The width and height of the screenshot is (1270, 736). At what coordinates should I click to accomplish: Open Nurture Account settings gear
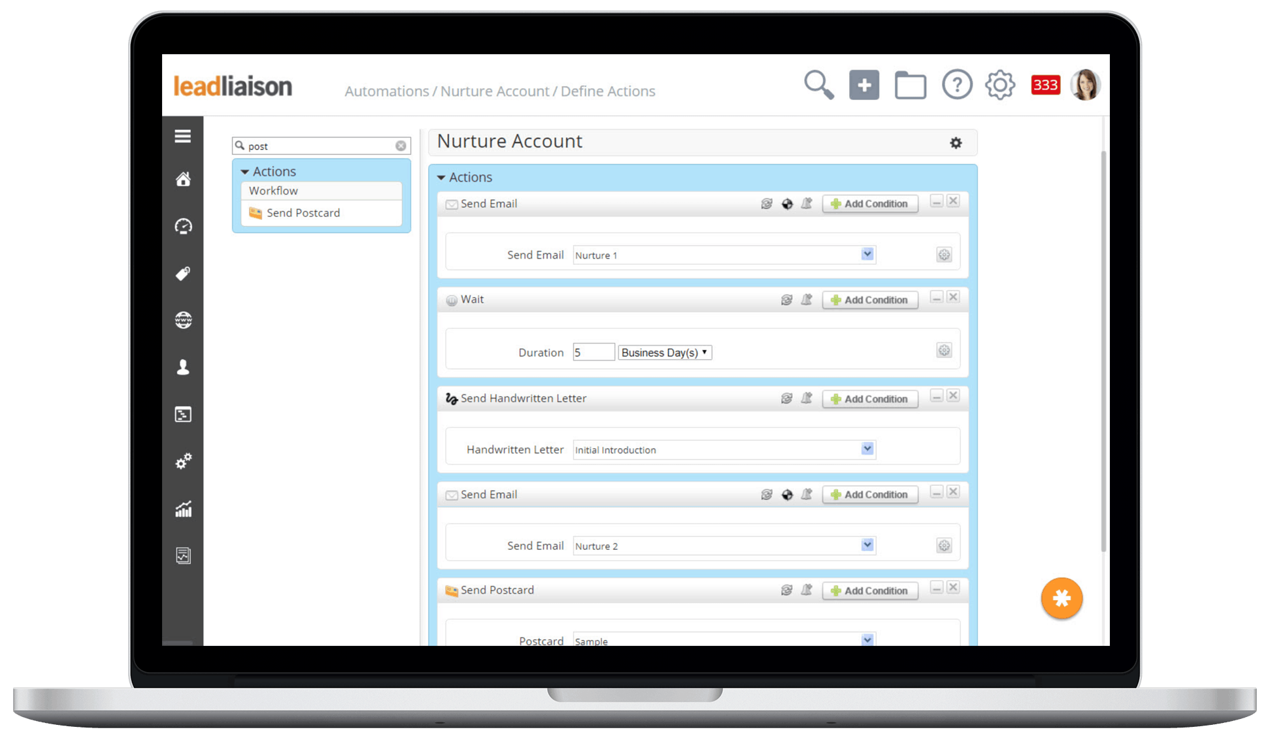point(956,142)
